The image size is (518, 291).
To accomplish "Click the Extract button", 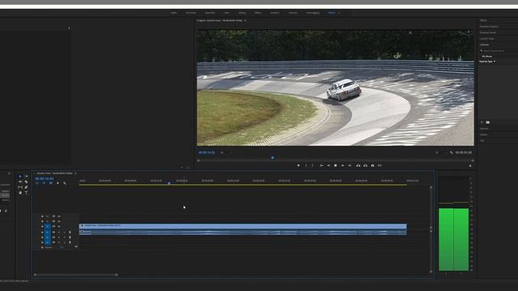I will pyautogui.click(x=365, y=165).
